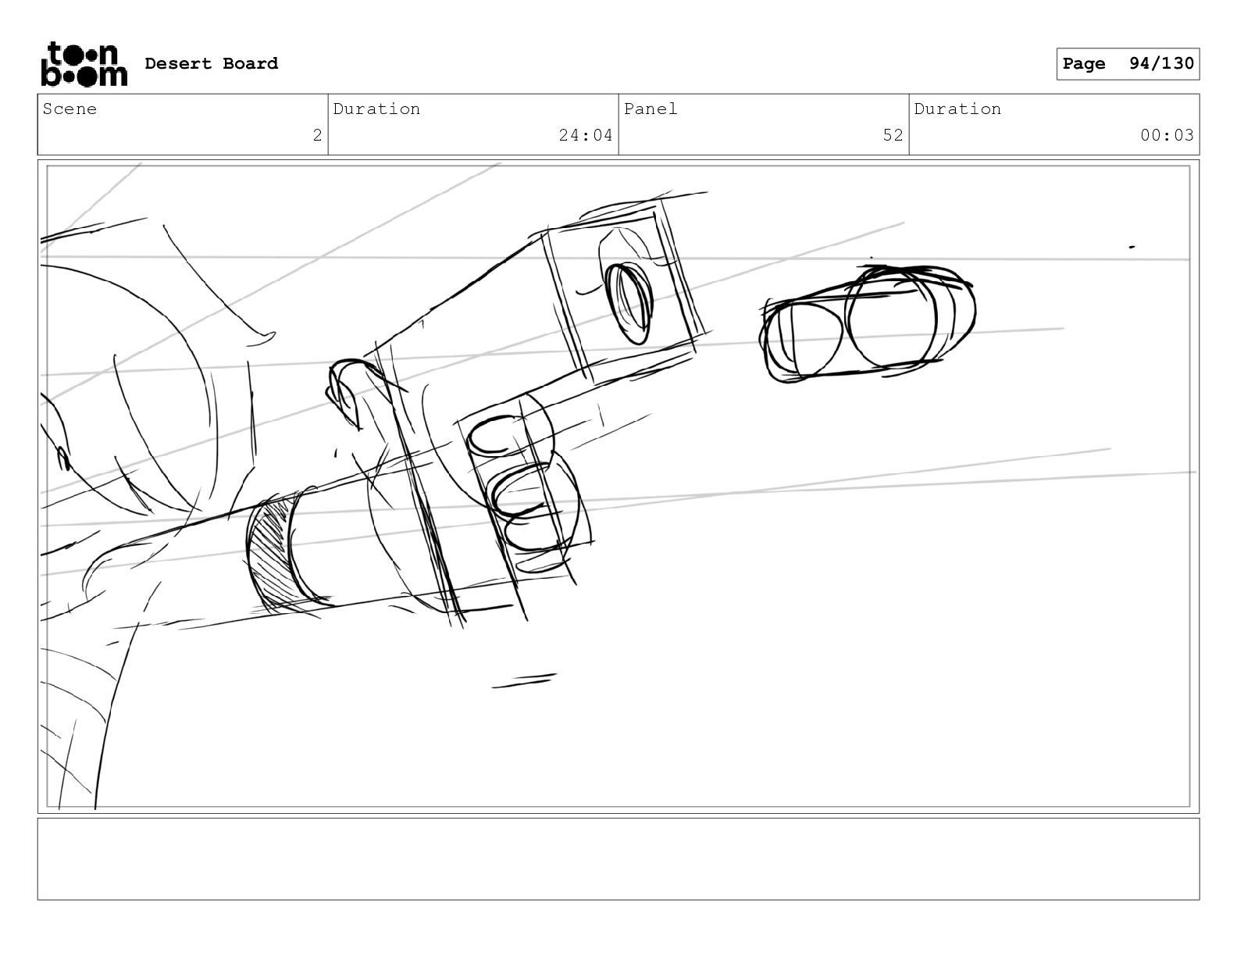Viewport: 1237px width, 956px height.
Task: Click the 'Page 94/130' box
Action: pyautogui.click(x=1128, y=64)
